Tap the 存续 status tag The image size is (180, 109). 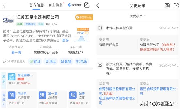(x=20, y=24)
